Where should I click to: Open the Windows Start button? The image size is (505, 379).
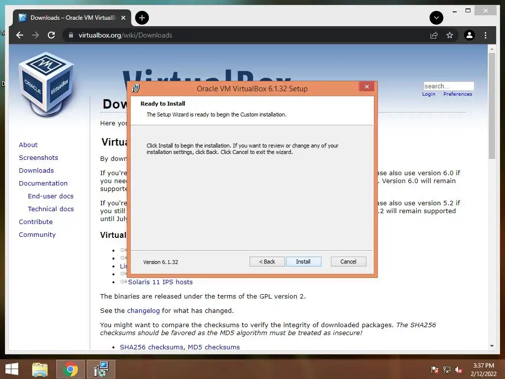click(12, 369)
